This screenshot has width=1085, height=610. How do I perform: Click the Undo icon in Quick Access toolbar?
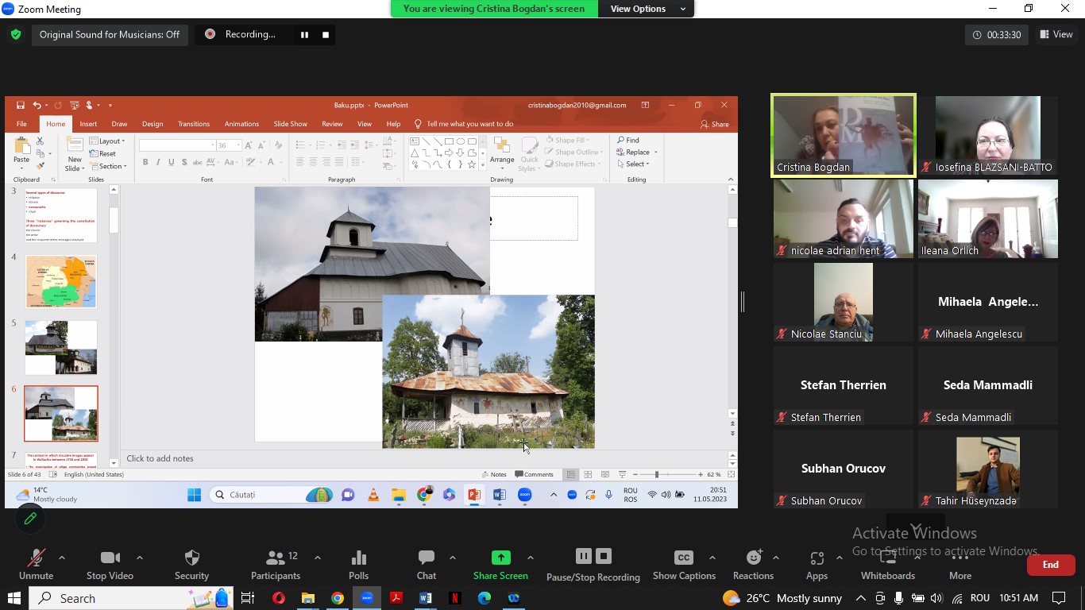point(37,105)
